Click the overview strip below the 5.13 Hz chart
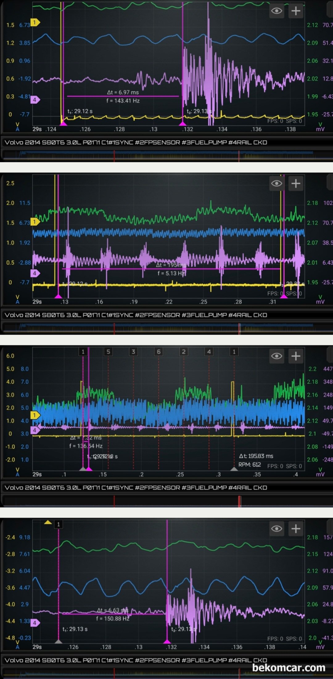Image resolution: width=333 pixels, height=679 pixels. pyautogui.click(x=166, y=328)
